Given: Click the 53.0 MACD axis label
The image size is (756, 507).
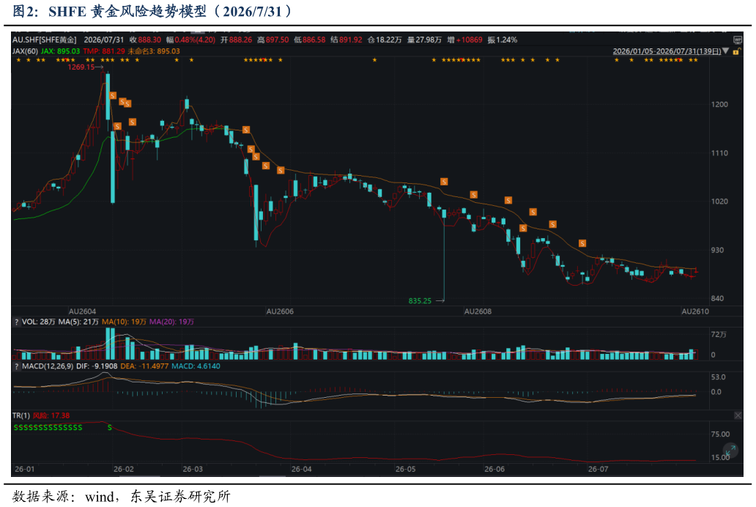Looking at the screenshot, I should click(719, 377).
